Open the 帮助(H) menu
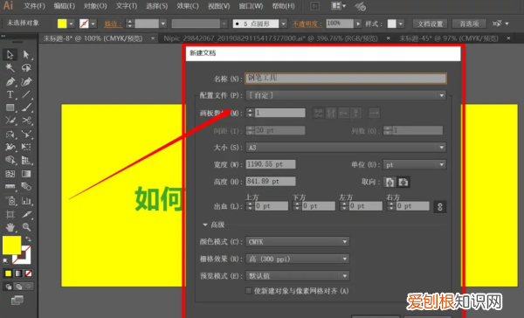The height and width of the screenshot is (318, 524). [x=283, y=6]
